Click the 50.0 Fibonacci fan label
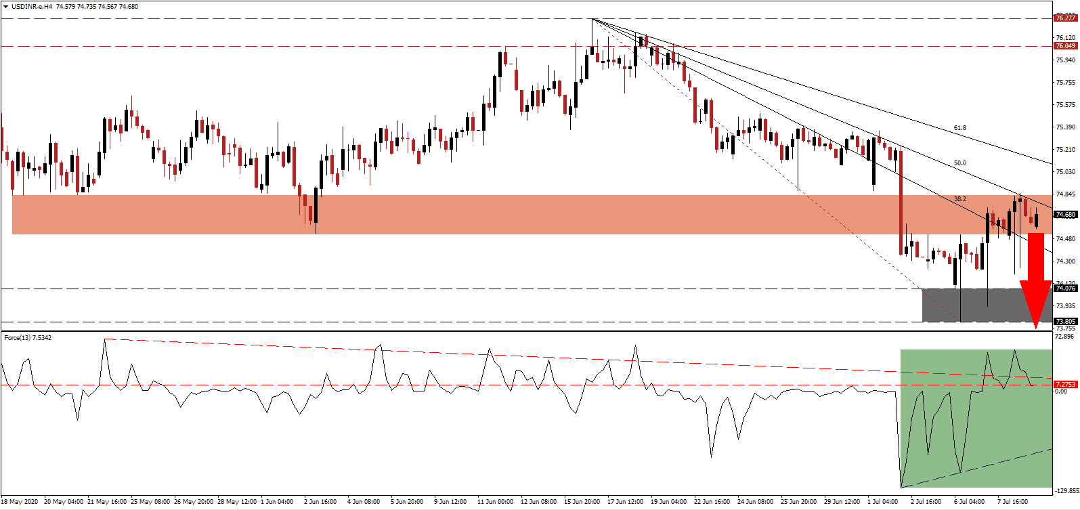The image size is (1080, 510). [x=959, y=163]
